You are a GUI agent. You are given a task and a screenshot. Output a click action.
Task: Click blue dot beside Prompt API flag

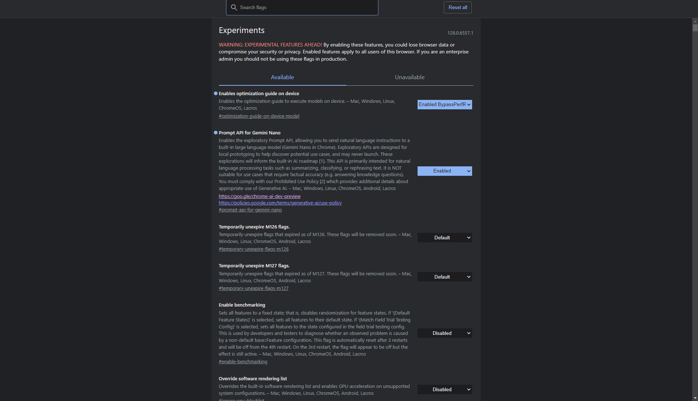pyautogui.click(x=216, y=133)
